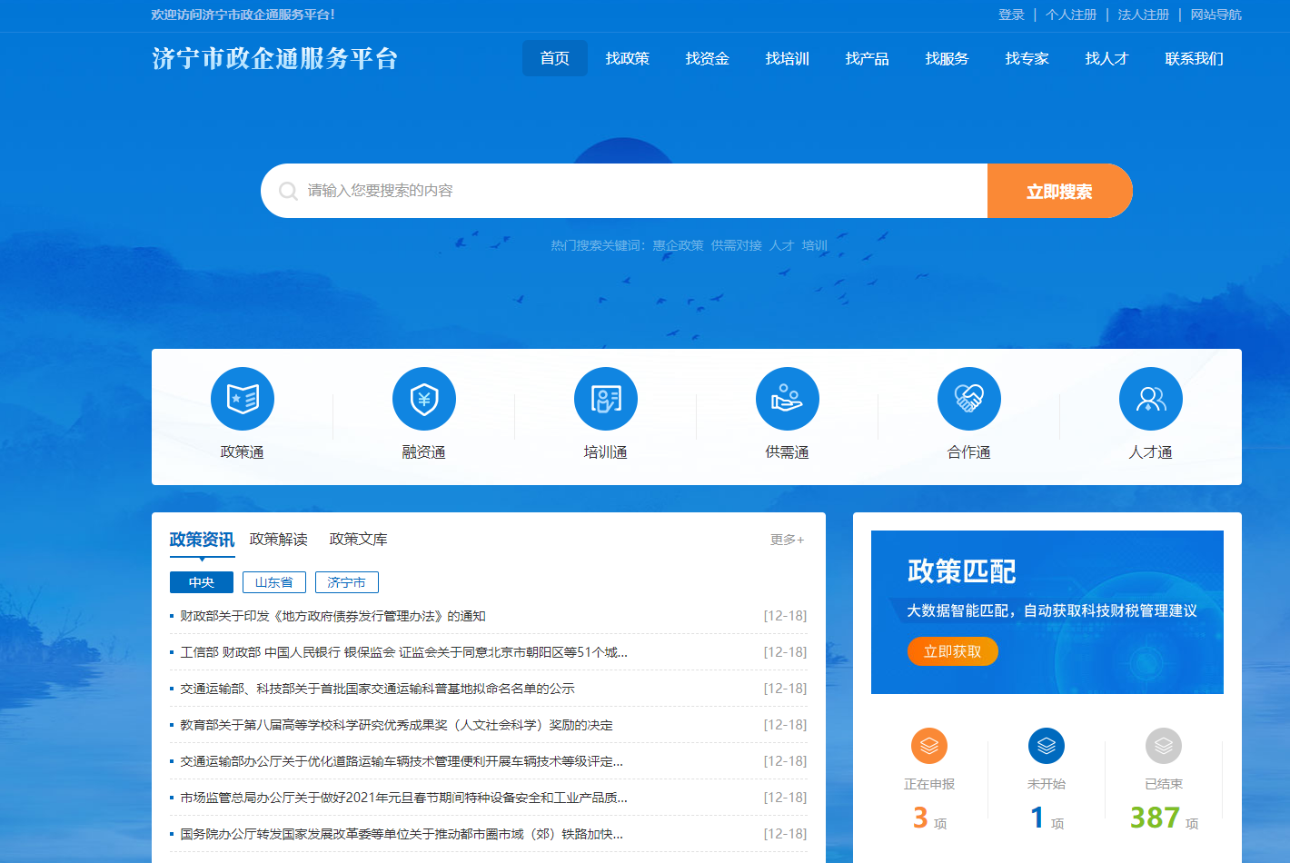The image size is (1290, 863).
Task: Select hot keyword 培训
Action: [815, 245]
